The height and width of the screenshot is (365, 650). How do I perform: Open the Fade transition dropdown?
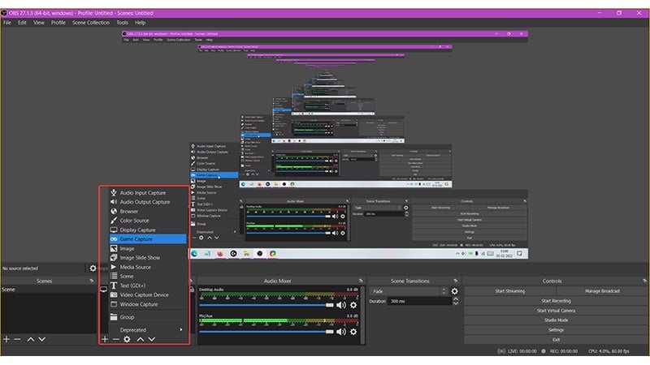coord(409,291)
